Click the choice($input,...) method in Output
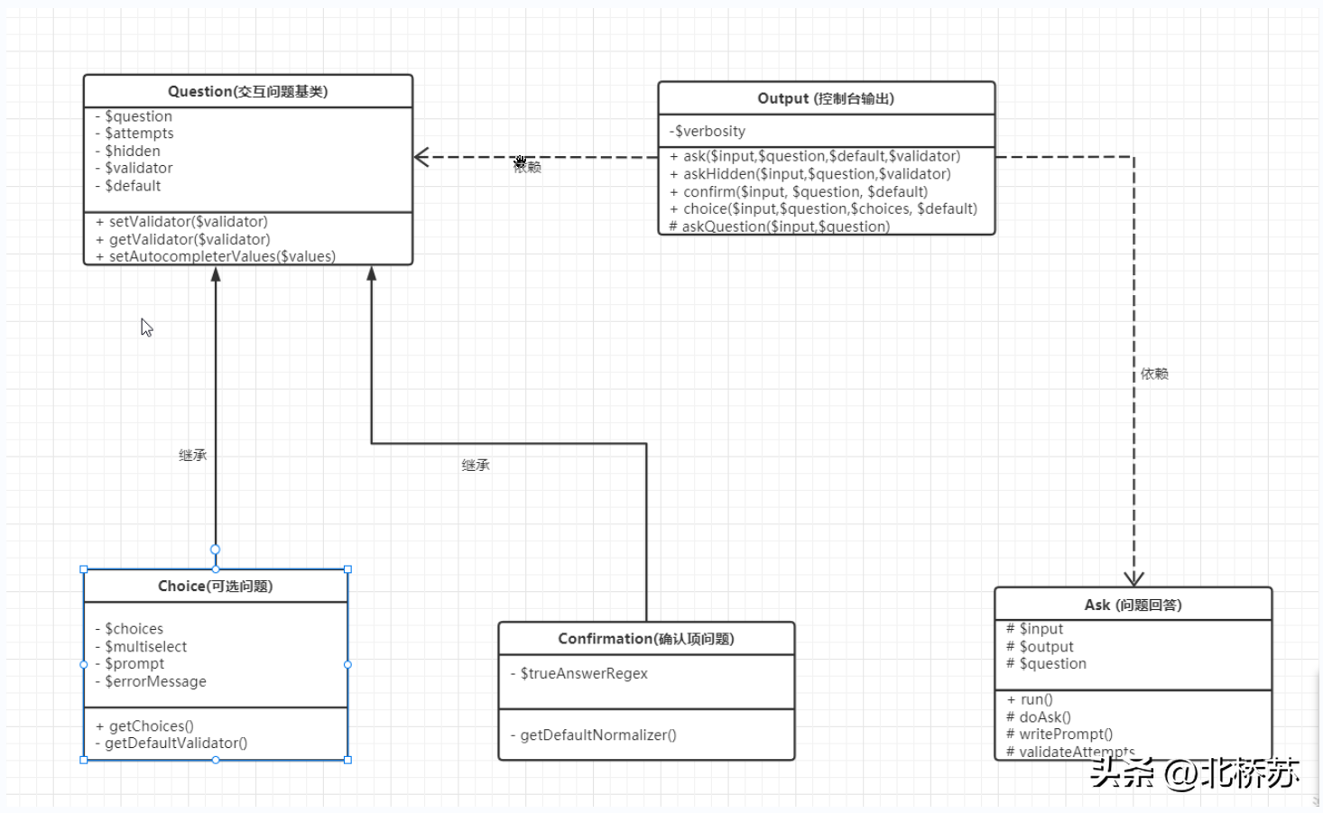 point(823,208)
